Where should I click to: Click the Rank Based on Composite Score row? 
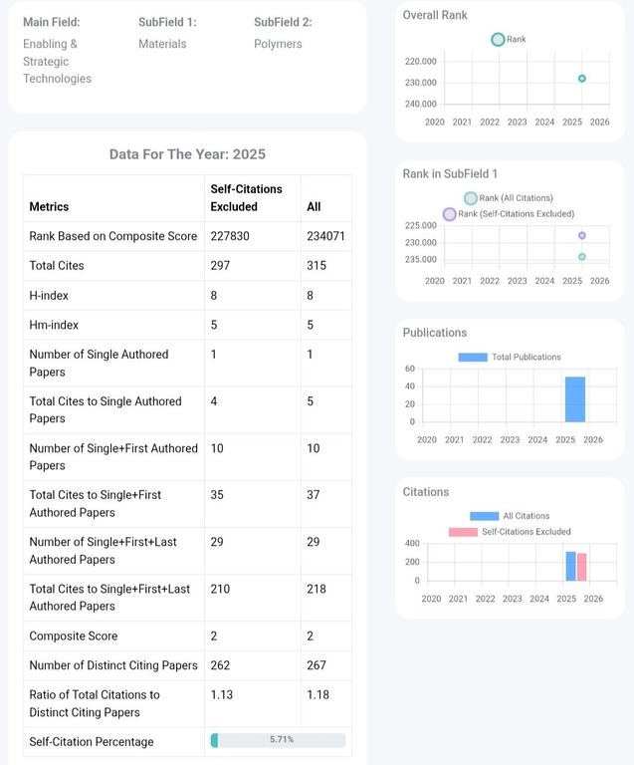(113, 236)
